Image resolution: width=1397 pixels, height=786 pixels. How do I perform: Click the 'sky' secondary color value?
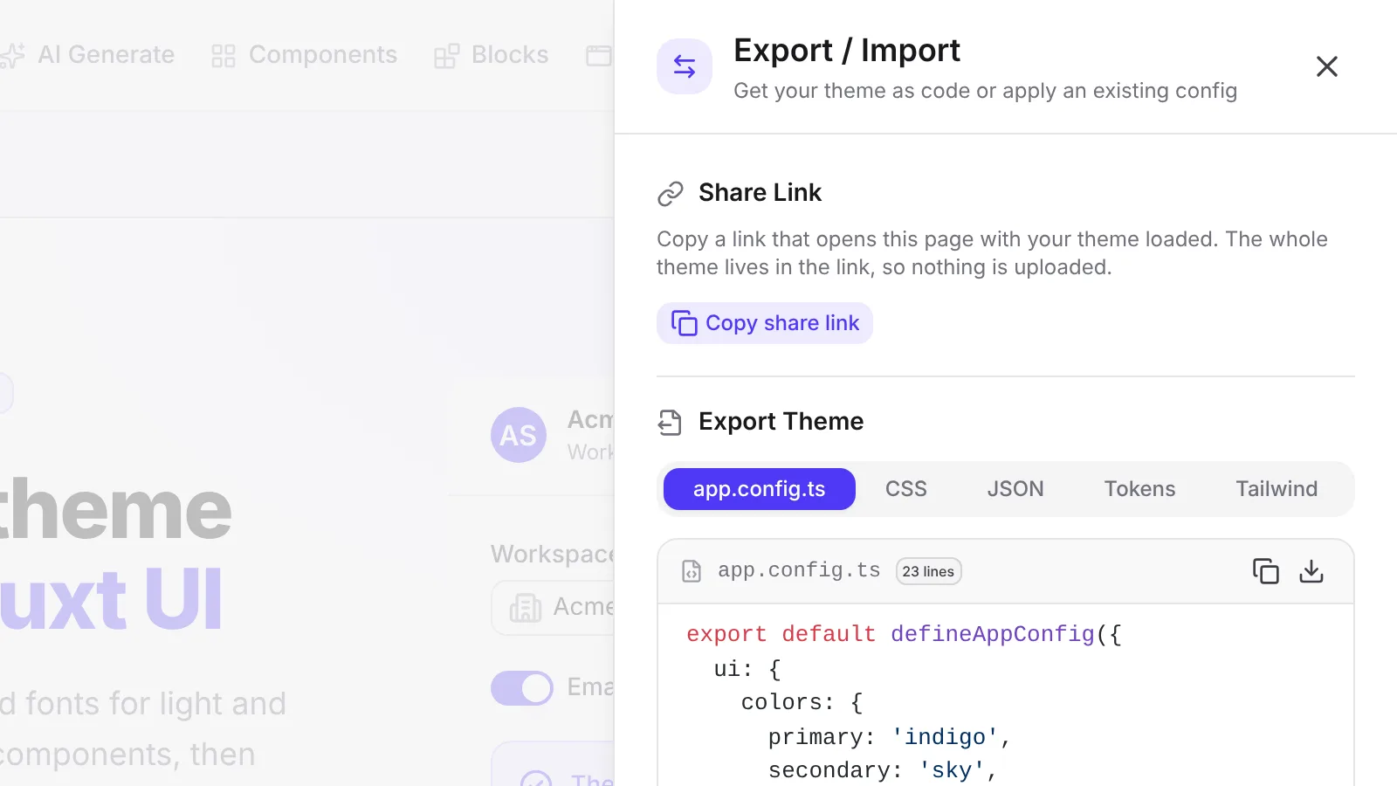coord(952,770)
